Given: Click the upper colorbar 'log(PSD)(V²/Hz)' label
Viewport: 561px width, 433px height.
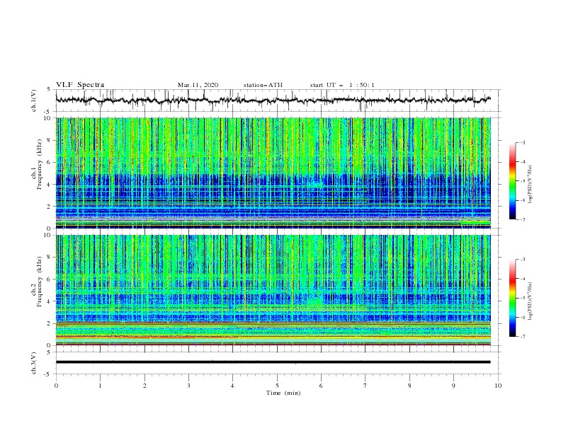Looking at the screenshot, I should pyautogui.click(x=531, y=185).
